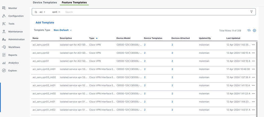This screenshot has height=117, width=264.
Task: Open more actions for aci_serv_vpn52_int01
Action: [x=253, y=85]
